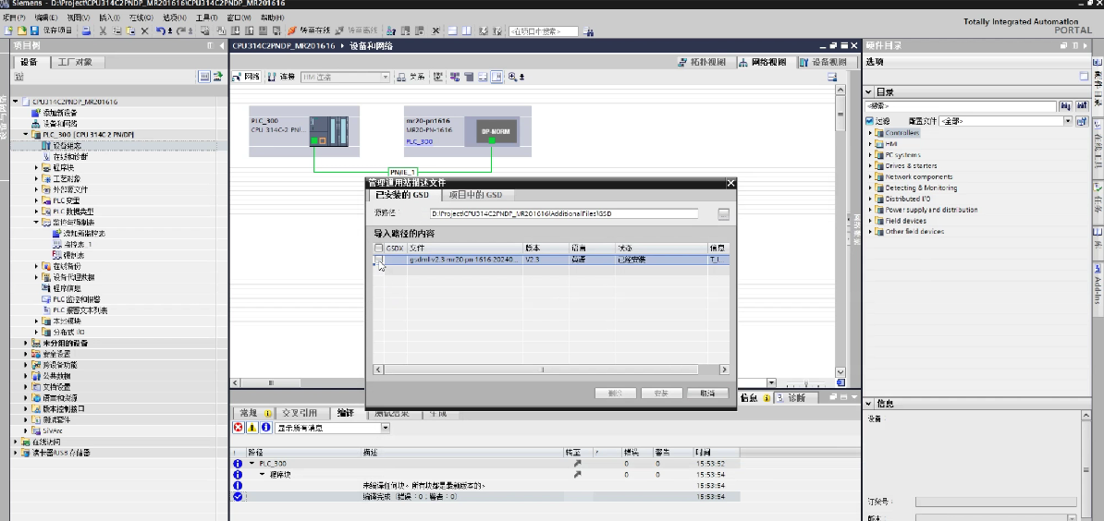Switch to the 拓扑视图 topology view tab
This screenshot has width=1104, height=521.
(702, 62)
